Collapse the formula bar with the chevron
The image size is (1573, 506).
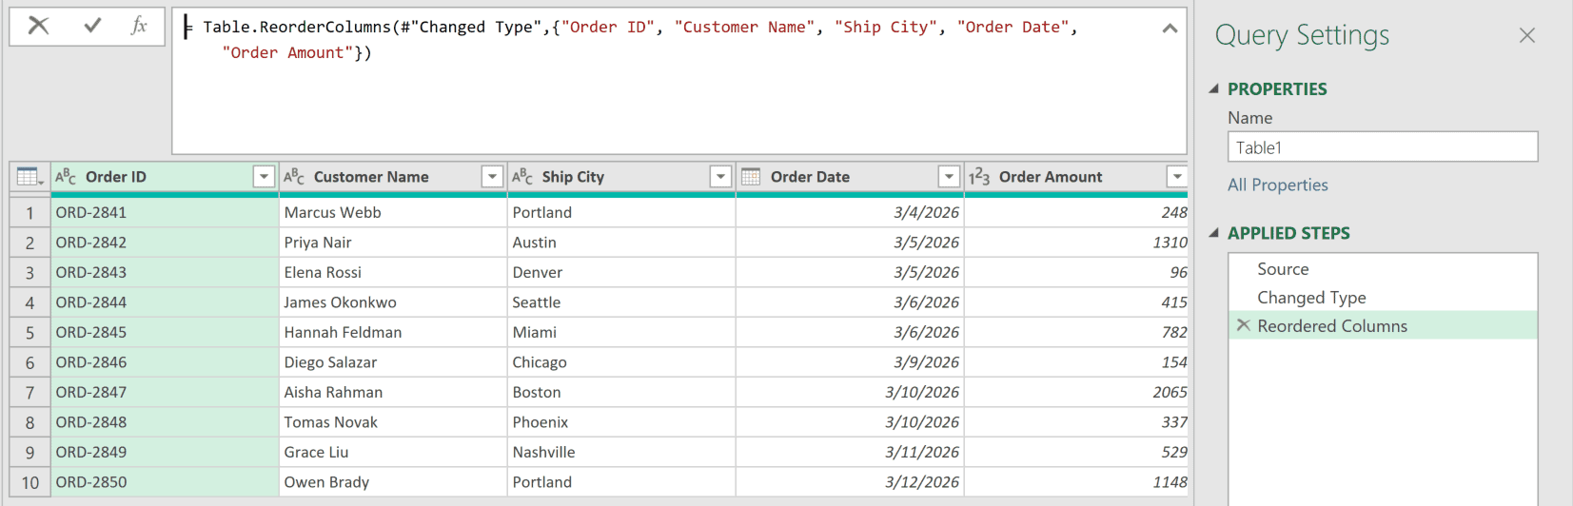click(x=1170, y=29)
